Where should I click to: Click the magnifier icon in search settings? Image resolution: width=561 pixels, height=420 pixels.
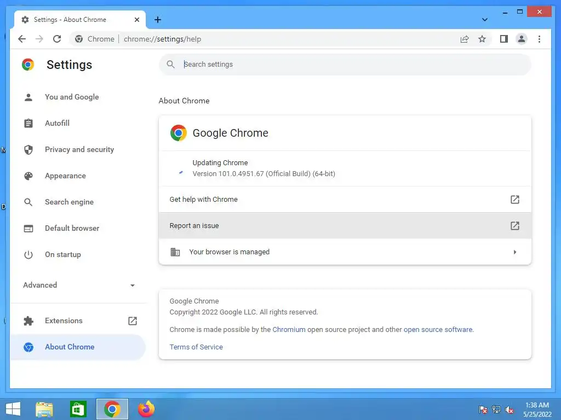171,65
